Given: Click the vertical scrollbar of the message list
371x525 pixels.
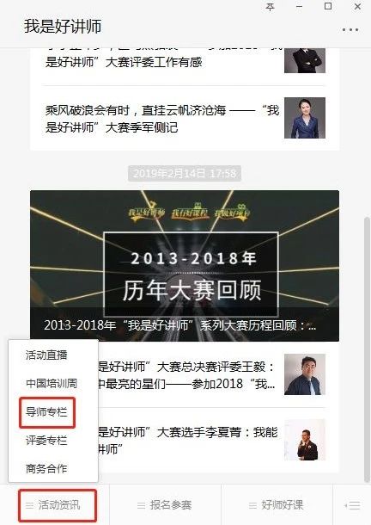Looking at the screenshot, I should [367, 350].
